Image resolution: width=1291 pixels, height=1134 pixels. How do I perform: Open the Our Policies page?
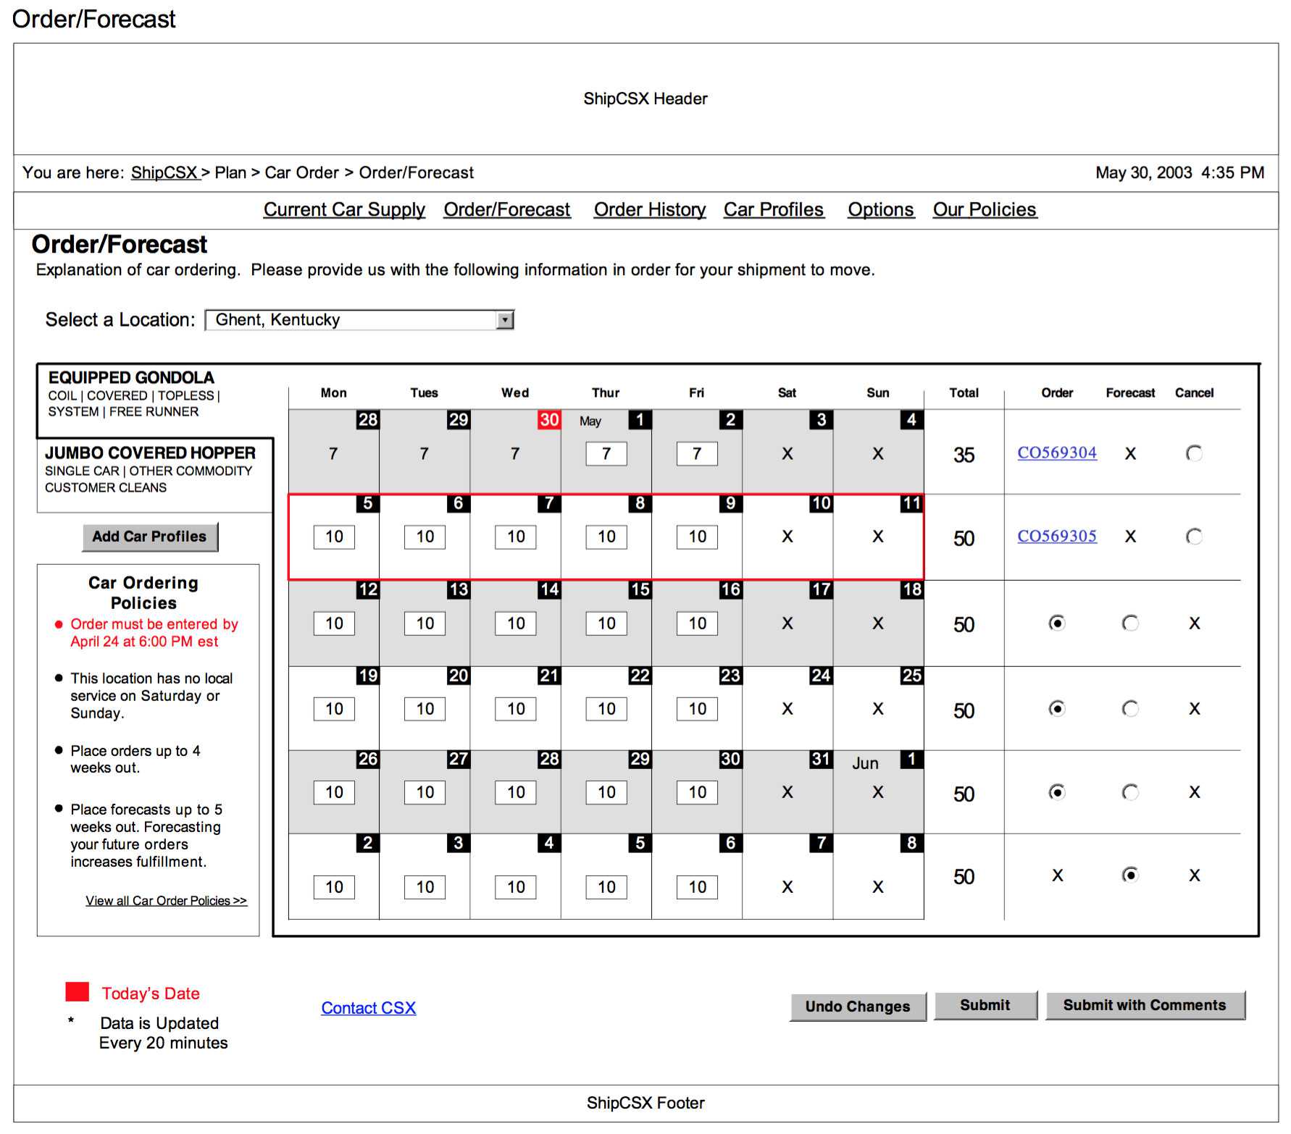point(985,210)
